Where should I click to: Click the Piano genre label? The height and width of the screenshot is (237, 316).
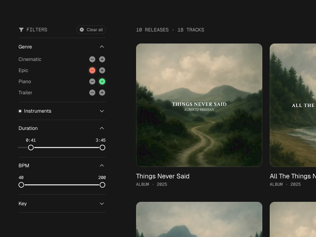click(25, 81)
